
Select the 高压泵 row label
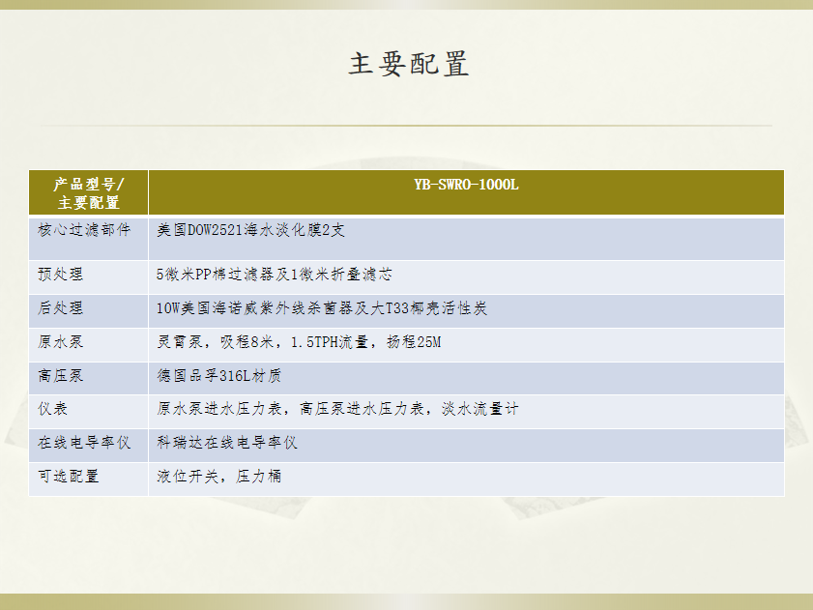61,376
